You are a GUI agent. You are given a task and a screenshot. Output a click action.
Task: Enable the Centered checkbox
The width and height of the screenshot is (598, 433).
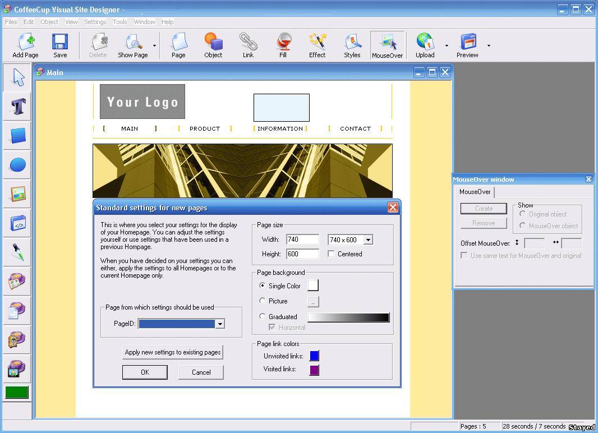pos(331,254)
